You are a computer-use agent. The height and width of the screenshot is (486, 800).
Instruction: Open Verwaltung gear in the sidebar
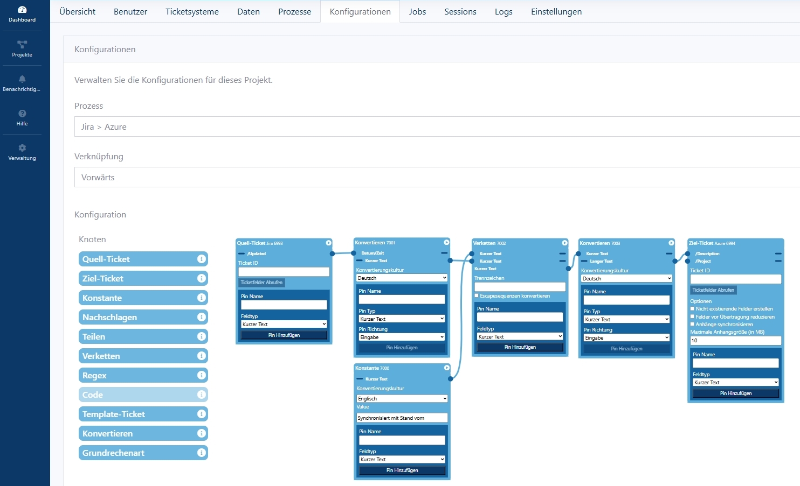(x=22, y=152)
